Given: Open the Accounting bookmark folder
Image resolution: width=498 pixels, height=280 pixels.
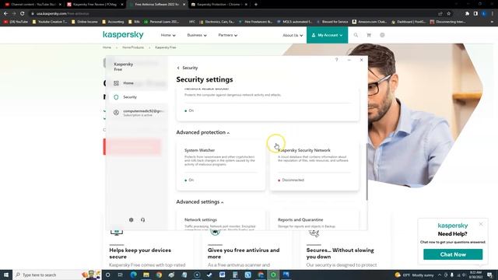Looking at the screenshot, I should [x=113, y=22].
